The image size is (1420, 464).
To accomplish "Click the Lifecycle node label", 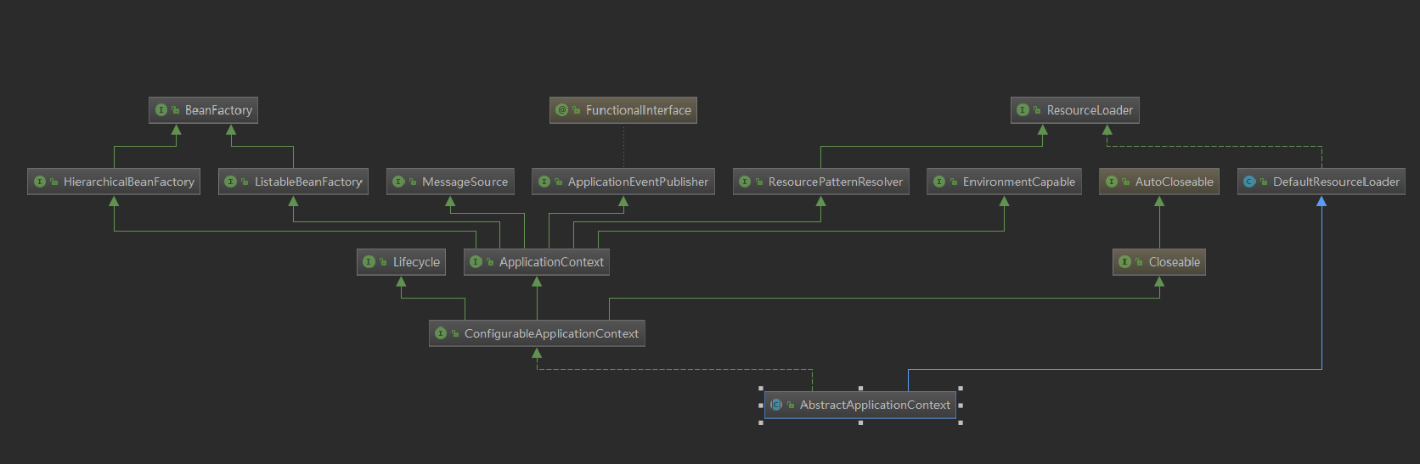I will (416, 262).
